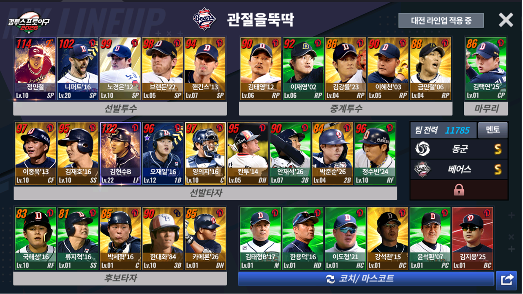Select the 중계투수 section label
Screen dimensions: 523x294
346,108
